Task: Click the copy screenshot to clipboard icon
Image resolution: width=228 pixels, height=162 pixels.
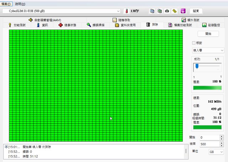Action: [x=160, y=11]
